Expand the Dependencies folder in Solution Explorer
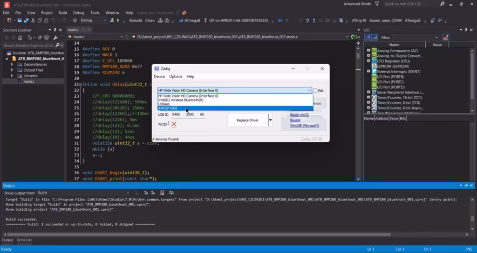The width and height of the screenshot is (477, 253). [x=12, y=65]
